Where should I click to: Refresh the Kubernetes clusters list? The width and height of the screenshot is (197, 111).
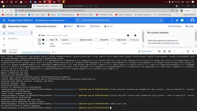click(x=95, y=26)
